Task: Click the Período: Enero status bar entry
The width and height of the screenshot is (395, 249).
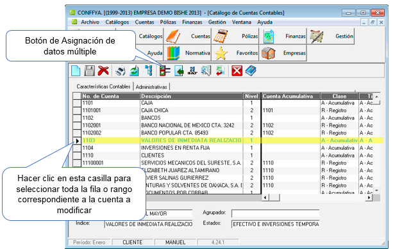Action: point(89,243)
